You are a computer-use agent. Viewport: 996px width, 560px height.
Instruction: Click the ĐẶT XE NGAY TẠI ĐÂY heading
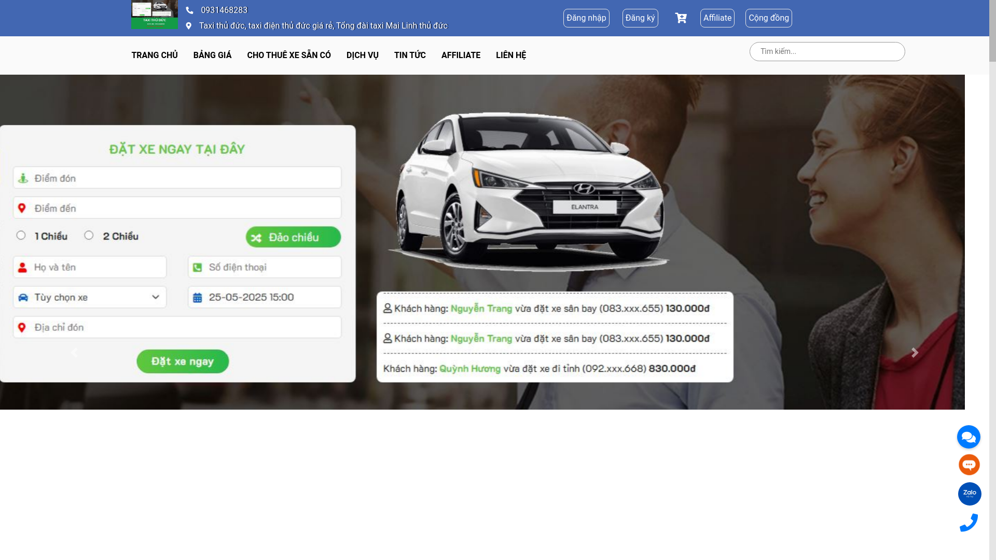coord(177,149)
